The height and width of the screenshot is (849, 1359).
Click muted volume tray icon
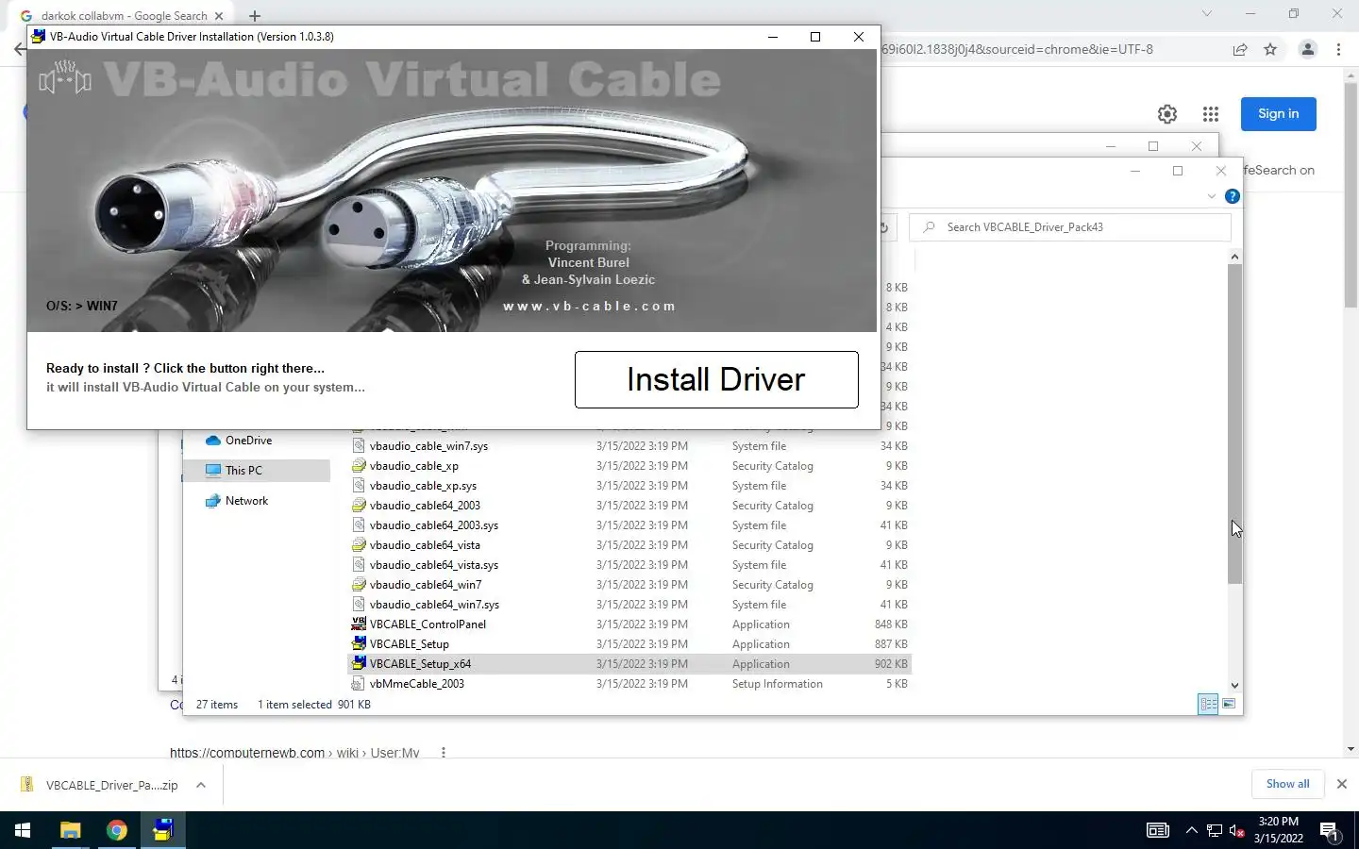(1237, 830)
